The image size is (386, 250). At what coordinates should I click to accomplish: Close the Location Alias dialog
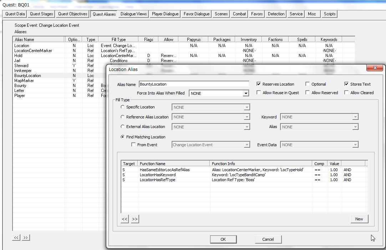click(x=375, y=68)
